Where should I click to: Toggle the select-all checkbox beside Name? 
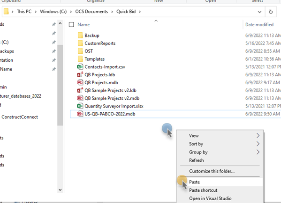(x=71, y=24)
